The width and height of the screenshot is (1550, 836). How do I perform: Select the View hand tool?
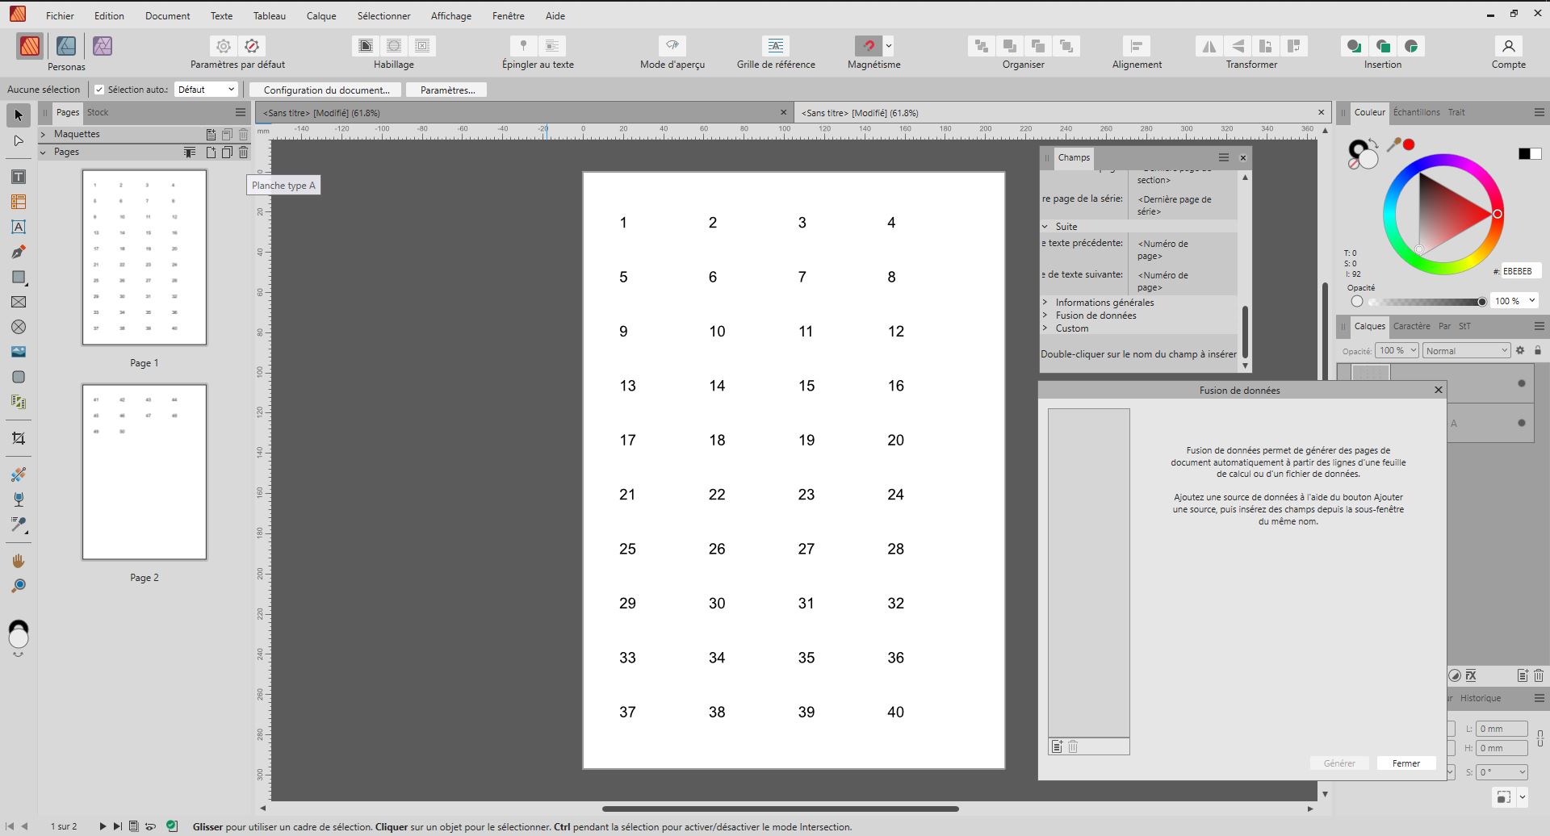(19, 561)
